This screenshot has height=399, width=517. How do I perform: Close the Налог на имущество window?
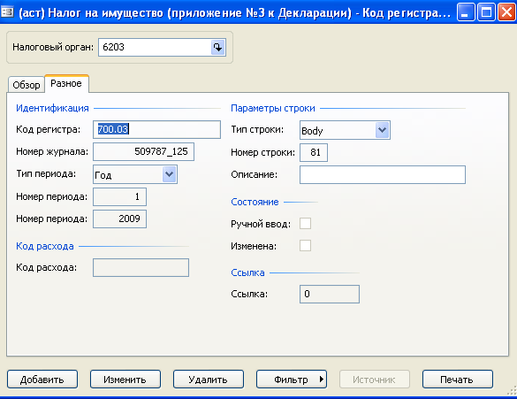click(x=506, y=12)
